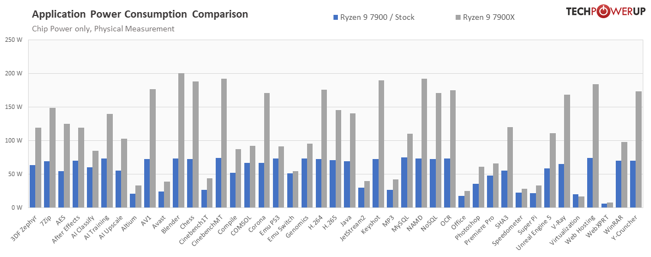
Task: Click the gray Web Hosting bar
Action: 596,146
